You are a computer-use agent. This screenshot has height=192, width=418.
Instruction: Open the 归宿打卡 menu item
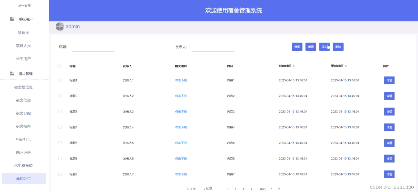[24, 140]
